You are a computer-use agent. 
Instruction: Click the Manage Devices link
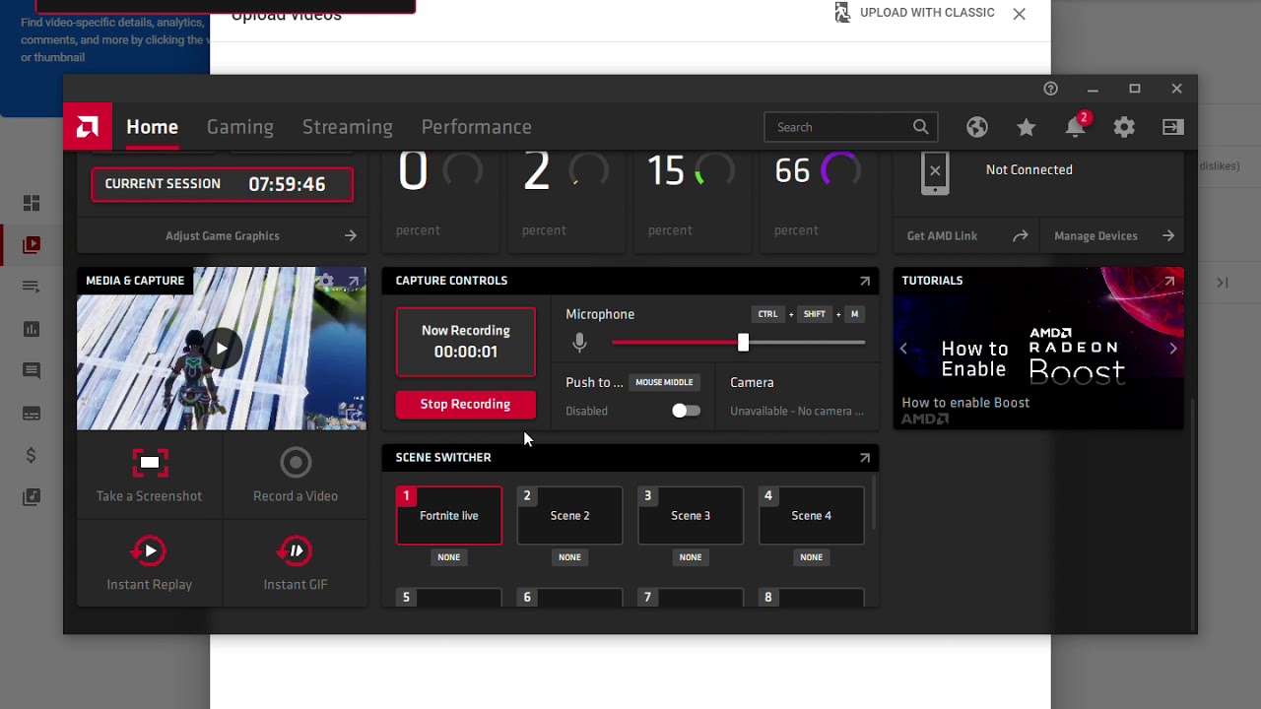tap(1114, 235)
